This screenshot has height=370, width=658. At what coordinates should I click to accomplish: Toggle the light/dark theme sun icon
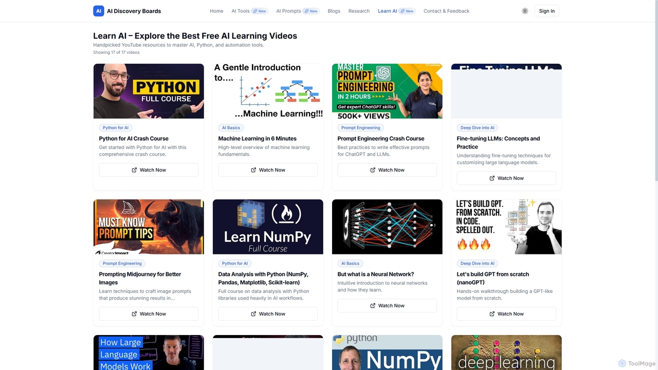pos(525,11)
